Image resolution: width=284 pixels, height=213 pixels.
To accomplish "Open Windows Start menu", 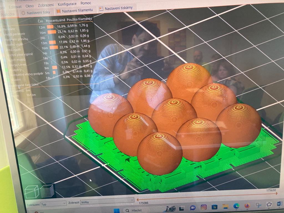I will [116, 211].
